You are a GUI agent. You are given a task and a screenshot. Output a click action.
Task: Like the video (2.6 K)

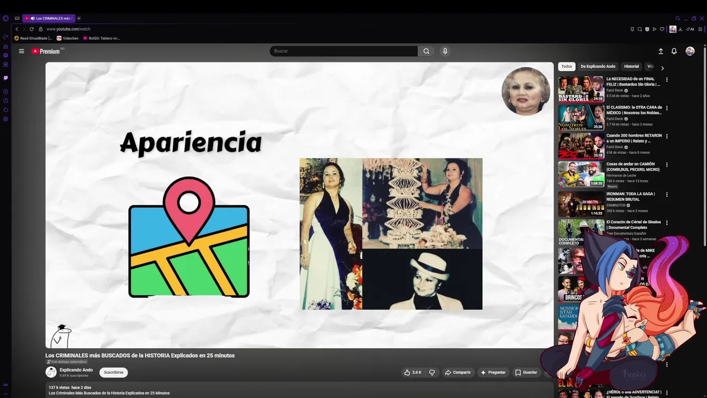[x=413, y=373]
